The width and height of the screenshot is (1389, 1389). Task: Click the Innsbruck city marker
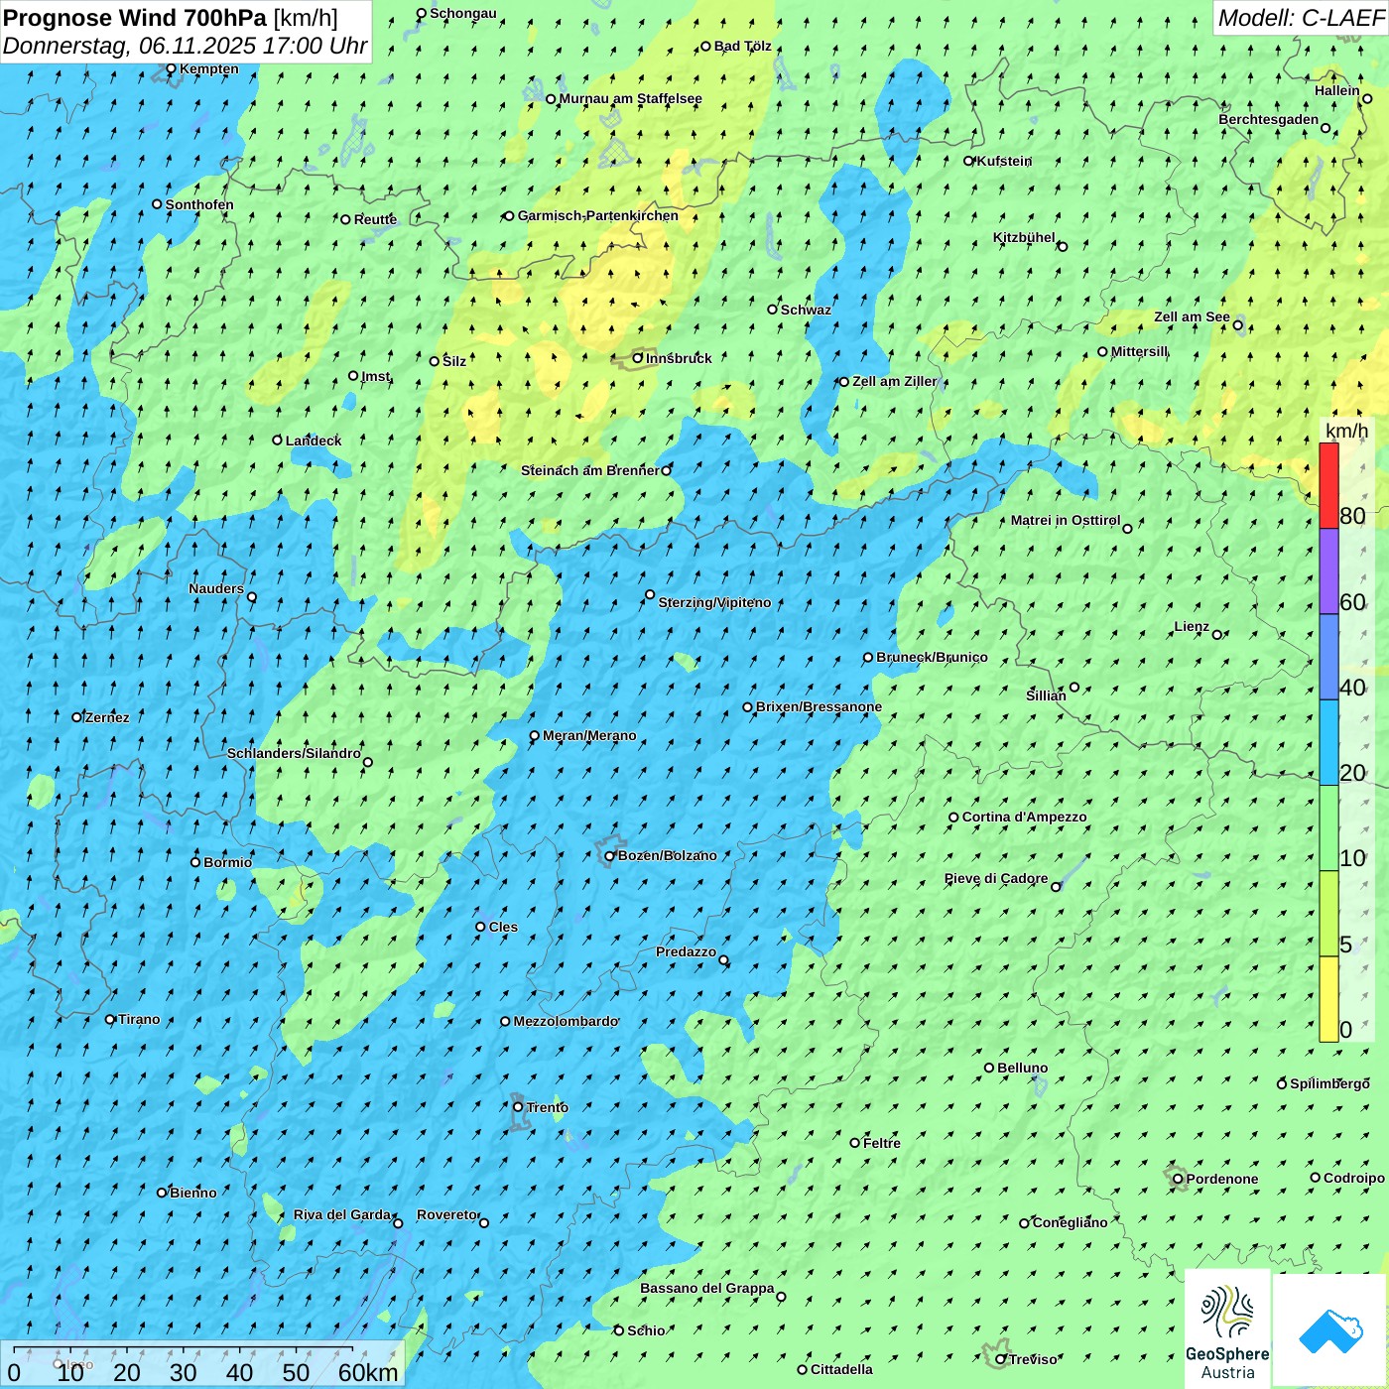(638, 358)
